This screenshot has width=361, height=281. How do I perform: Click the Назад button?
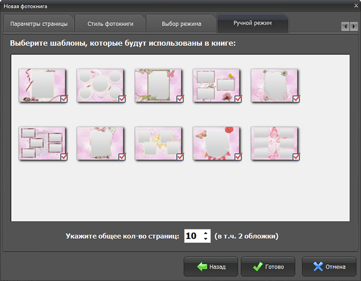210,267
